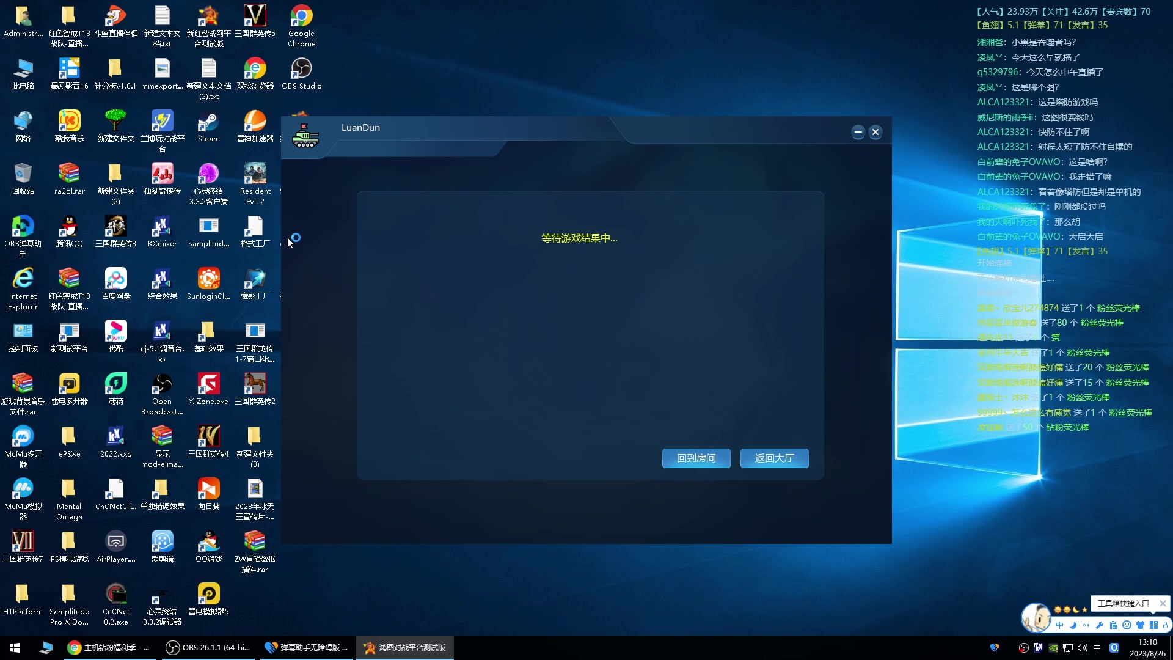1173x660 pixels.
Task: Toggle Chinese/English mode in IME floating bar
Action: [1059, 625]
